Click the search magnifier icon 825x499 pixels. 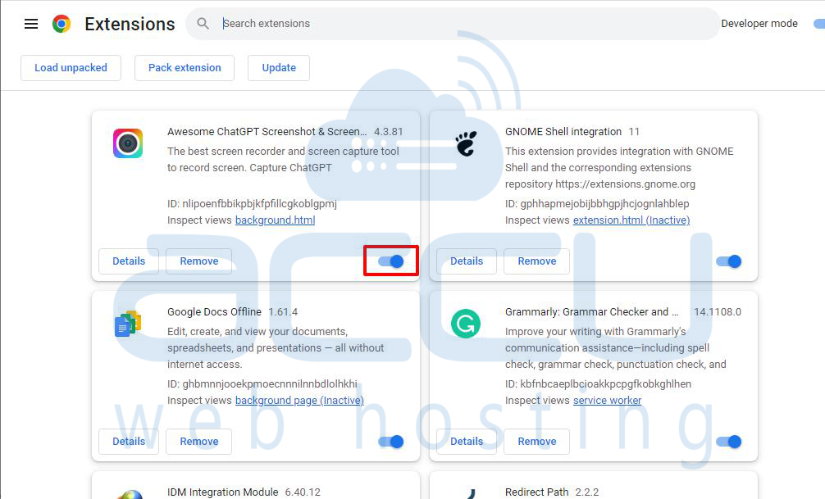[203, 23]
